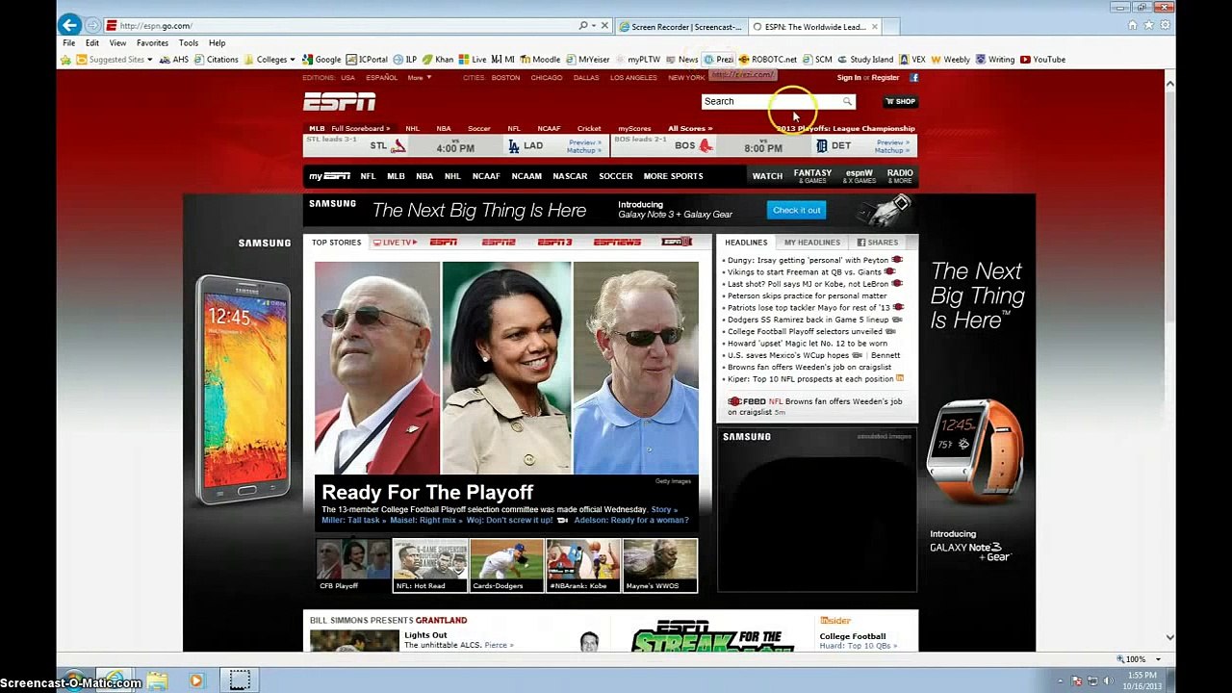Click the Detroit Tigers team logo
This screenshot has height=693, width=1232.
pyautogui.click(x=821, y=146)
